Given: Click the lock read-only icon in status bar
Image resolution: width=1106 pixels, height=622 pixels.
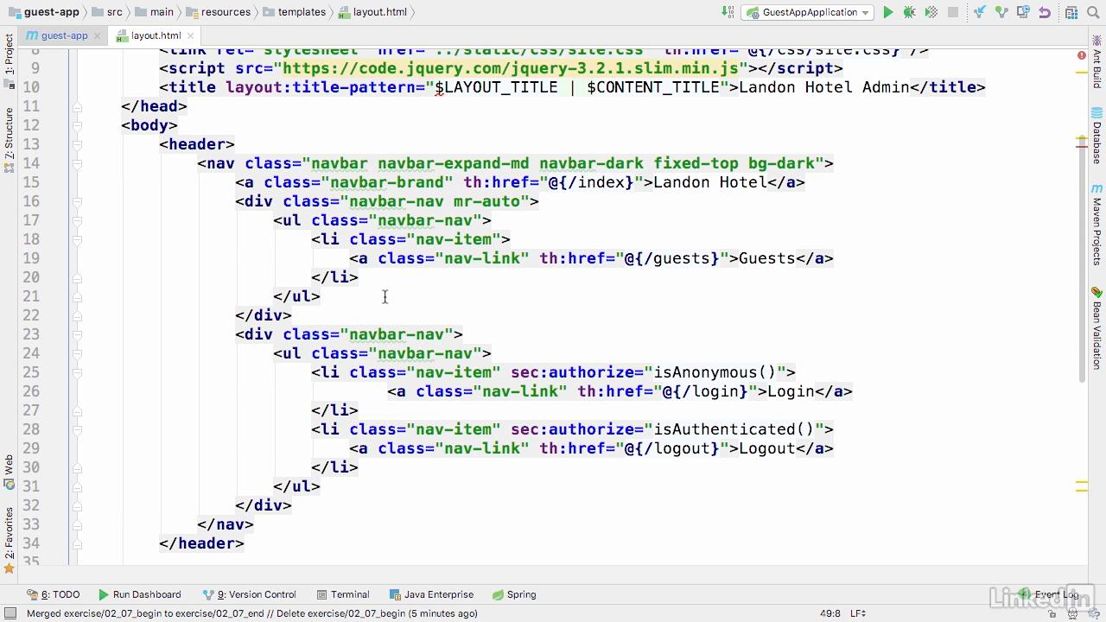Looking at the screenshot, I should tap(1050, 613).
